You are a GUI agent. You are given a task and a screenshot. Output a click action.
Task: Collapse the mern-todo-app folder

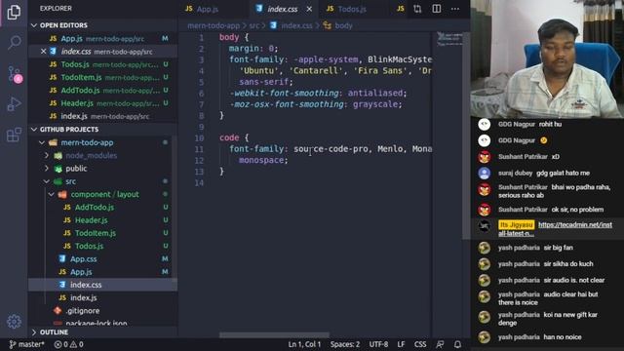tap(87, 142)
